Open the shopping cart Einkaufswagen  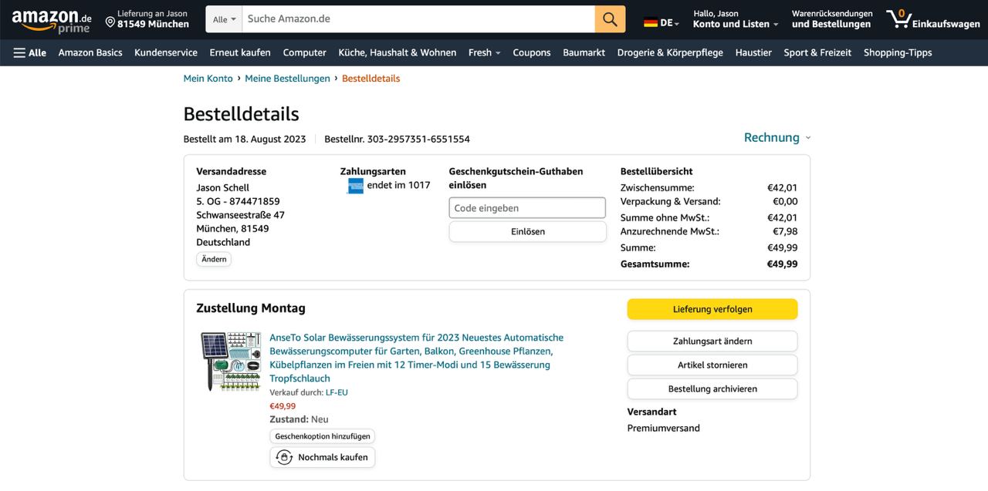pyautogui.click(x=932, y=19)
